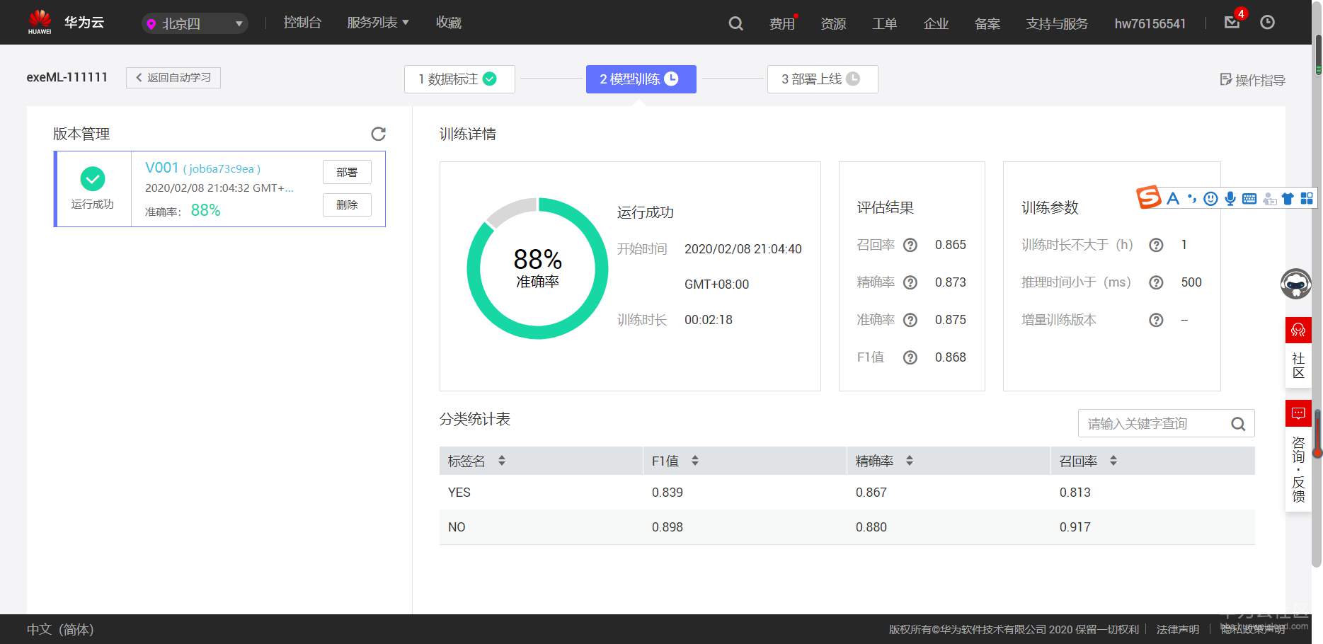Open the Sogou soft keyboard icon
The image size is (1323, 644).
[1249, 199]
